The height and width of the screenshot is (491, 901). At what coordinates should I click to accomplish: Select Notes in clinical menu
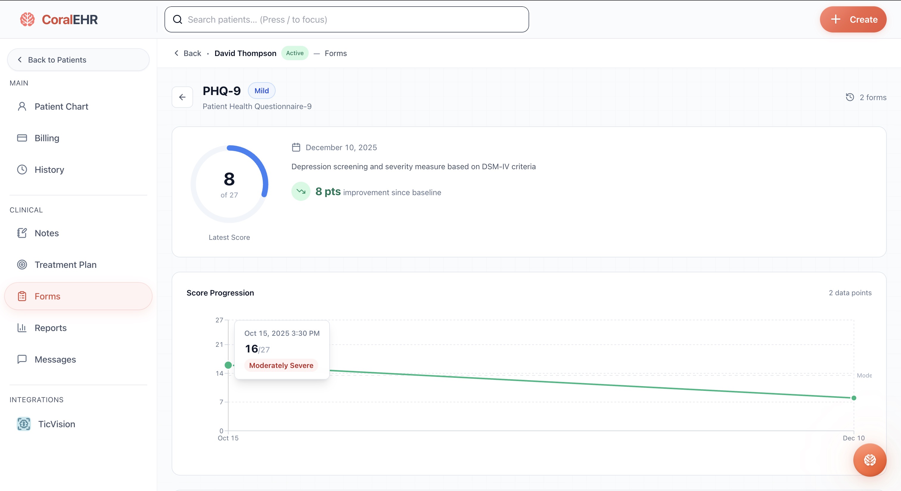[46, 233]
